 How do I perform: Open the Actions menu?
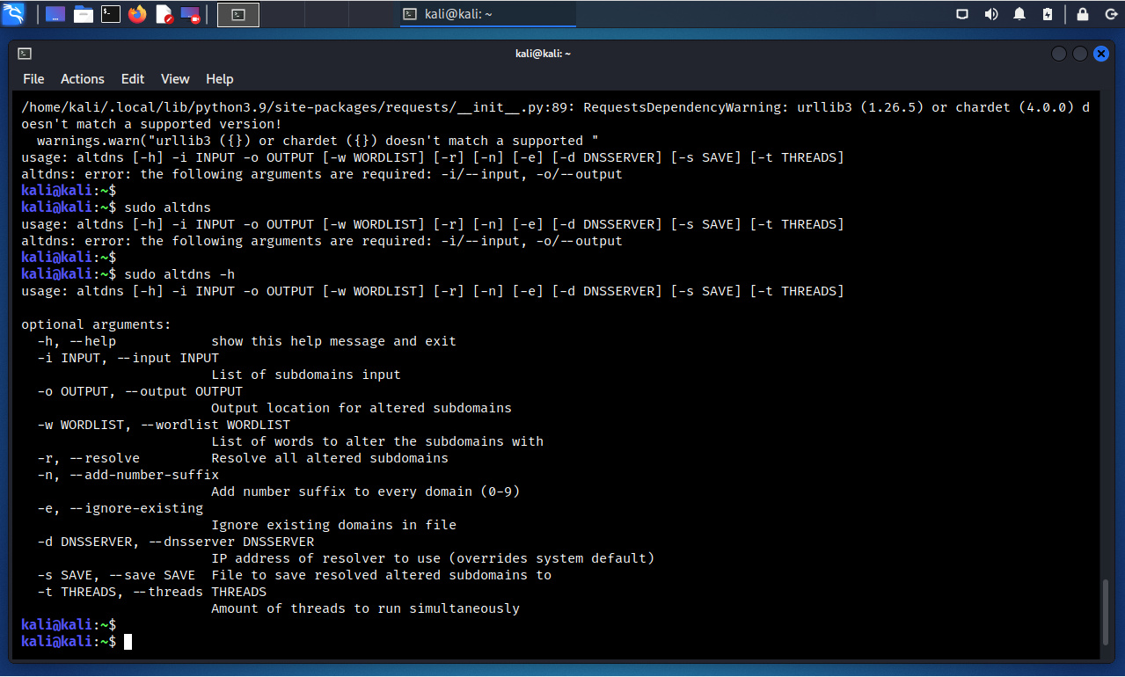[83, 79]
